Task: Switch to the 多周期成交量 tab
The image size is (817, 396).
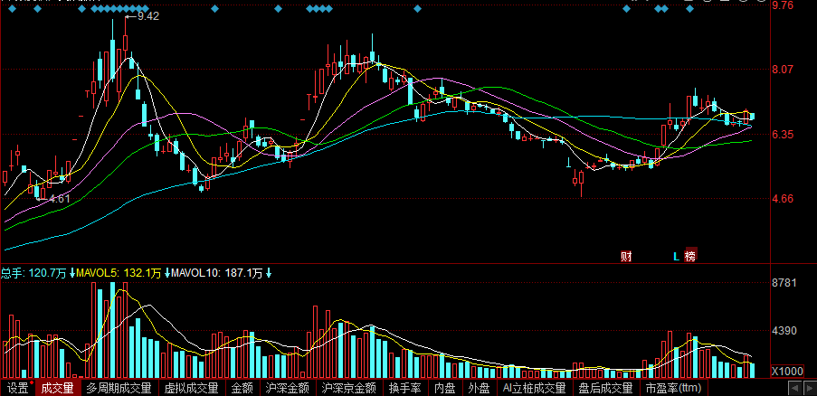Action: (x=119, y=388)
